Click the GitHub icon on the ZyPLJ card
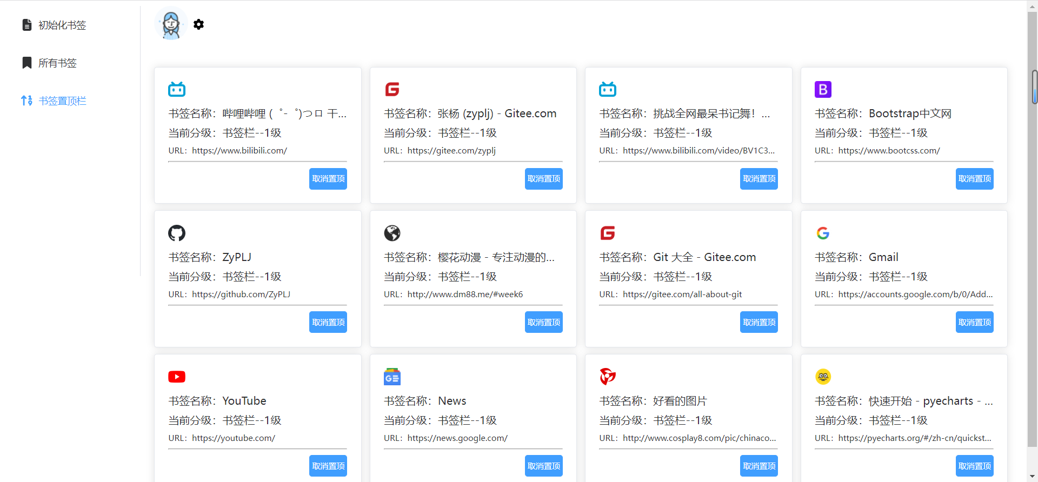The image size is (1038, 482). (177, 233)
